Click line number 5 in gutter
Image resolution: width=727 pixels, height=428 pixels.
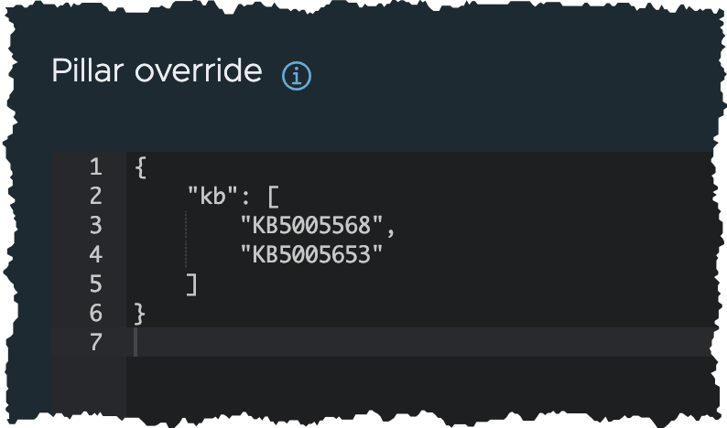96,284
